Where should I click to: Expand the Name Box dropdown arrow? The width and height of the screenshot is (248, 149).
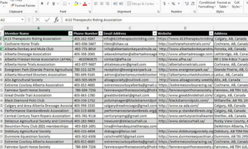click(x=23, y=20)
